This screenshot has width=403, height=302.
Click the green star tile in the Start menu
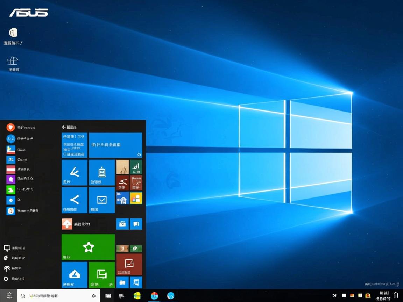(x=88, y=247)
